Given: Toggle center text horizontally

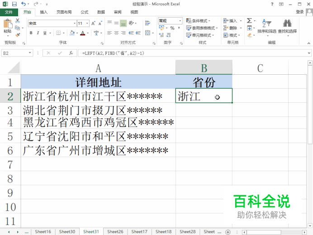Looking at the screenshot, I should [116, 33].
